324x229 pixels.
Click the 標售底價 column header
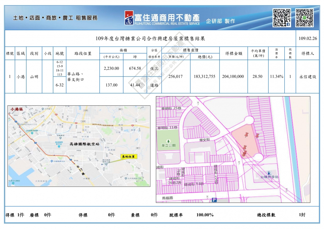(x=190, y=50)
